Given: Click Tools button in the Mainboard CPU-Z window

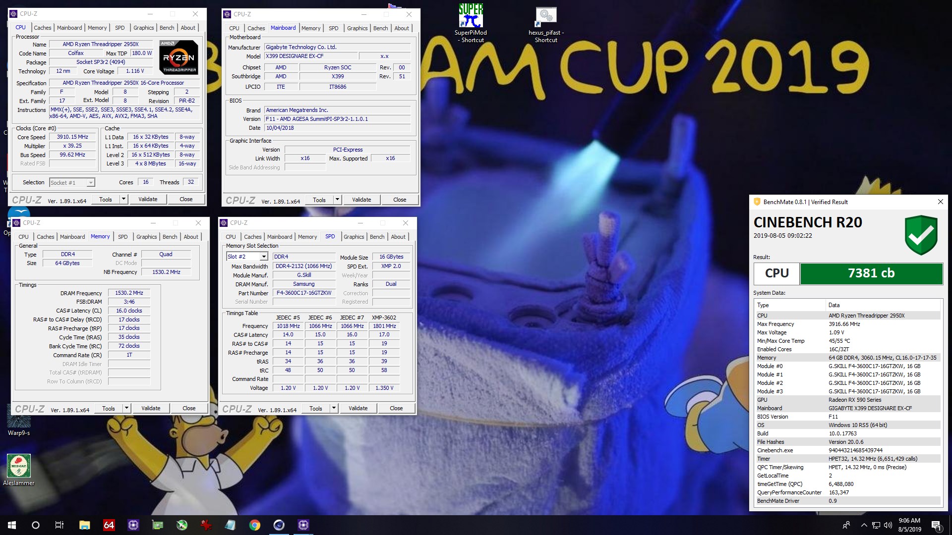Looking at the screenshot, I should (x=319, y=200).
